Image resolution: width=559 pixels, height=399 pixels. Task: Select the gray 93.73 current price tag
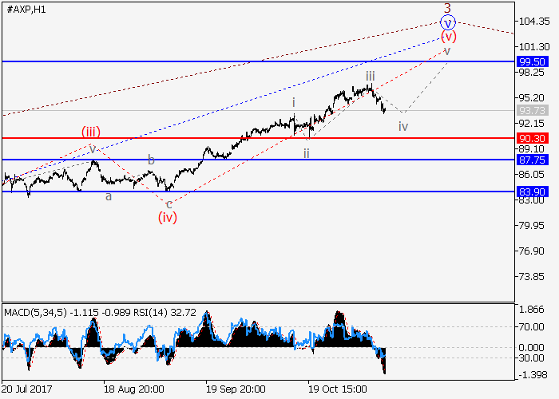click(532, 110)
